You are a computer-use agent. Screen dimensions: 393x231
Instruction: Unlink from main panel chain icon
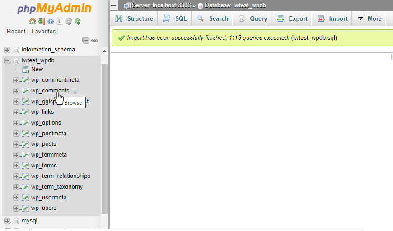point(94,40)
